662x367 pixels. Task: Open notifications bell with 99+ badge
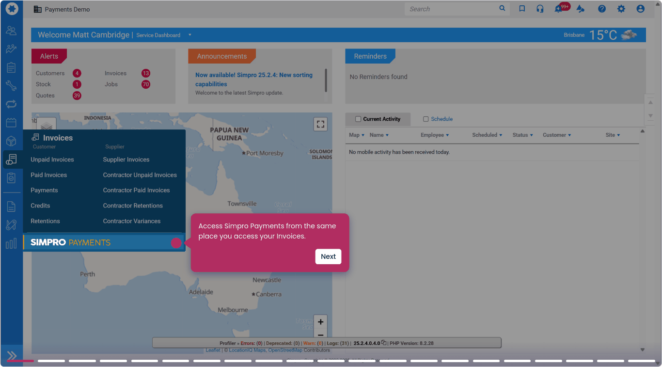(559, 9)
